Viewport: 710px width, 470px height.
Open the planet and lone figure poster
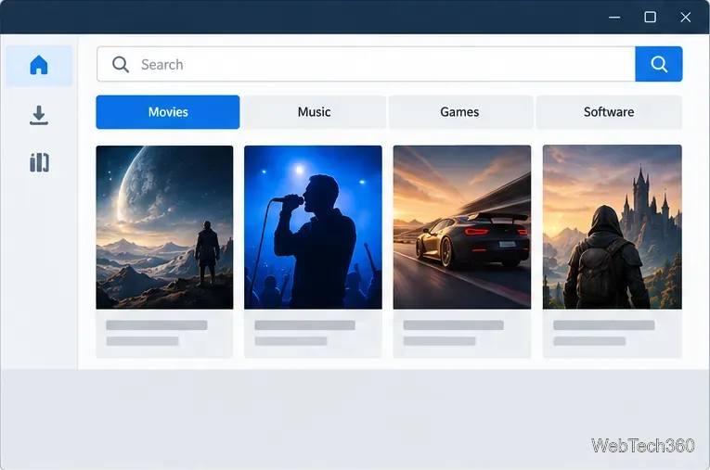[x=164, y=227]
